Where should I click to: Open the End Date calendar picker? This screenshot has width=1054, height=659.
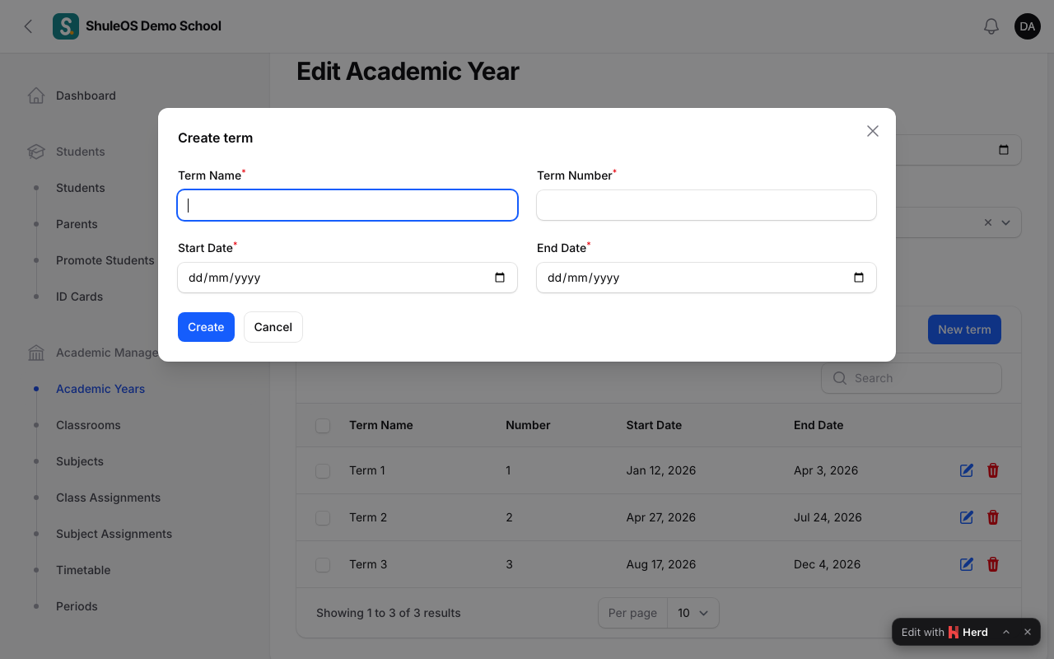coord(859,278)
